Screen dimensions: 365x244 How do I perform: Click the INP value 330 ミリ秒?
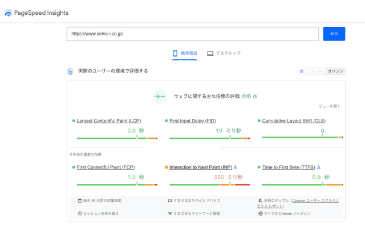pos(228,177)
